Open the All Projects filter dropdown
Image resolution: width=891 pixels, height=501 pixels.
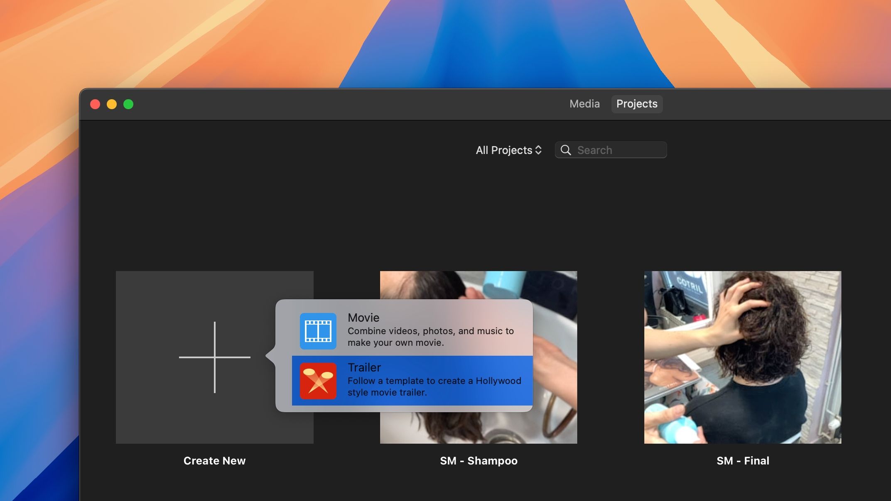point(508,150)
